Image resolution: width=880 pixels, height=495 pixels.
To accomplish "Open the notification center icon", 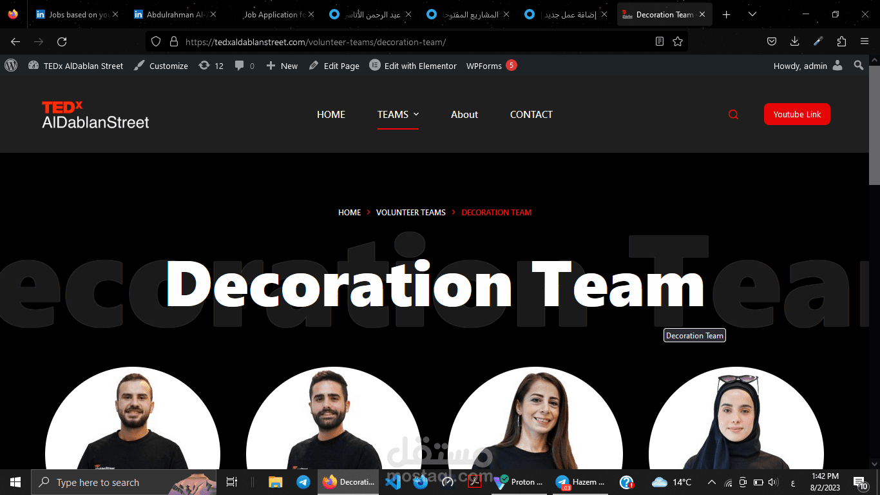I will pyautogui.click(x=861, y=482).
